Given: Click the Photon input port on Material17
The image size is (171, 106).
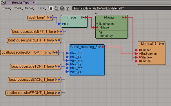Looking at the screenshot, I should tap(140, 61).
